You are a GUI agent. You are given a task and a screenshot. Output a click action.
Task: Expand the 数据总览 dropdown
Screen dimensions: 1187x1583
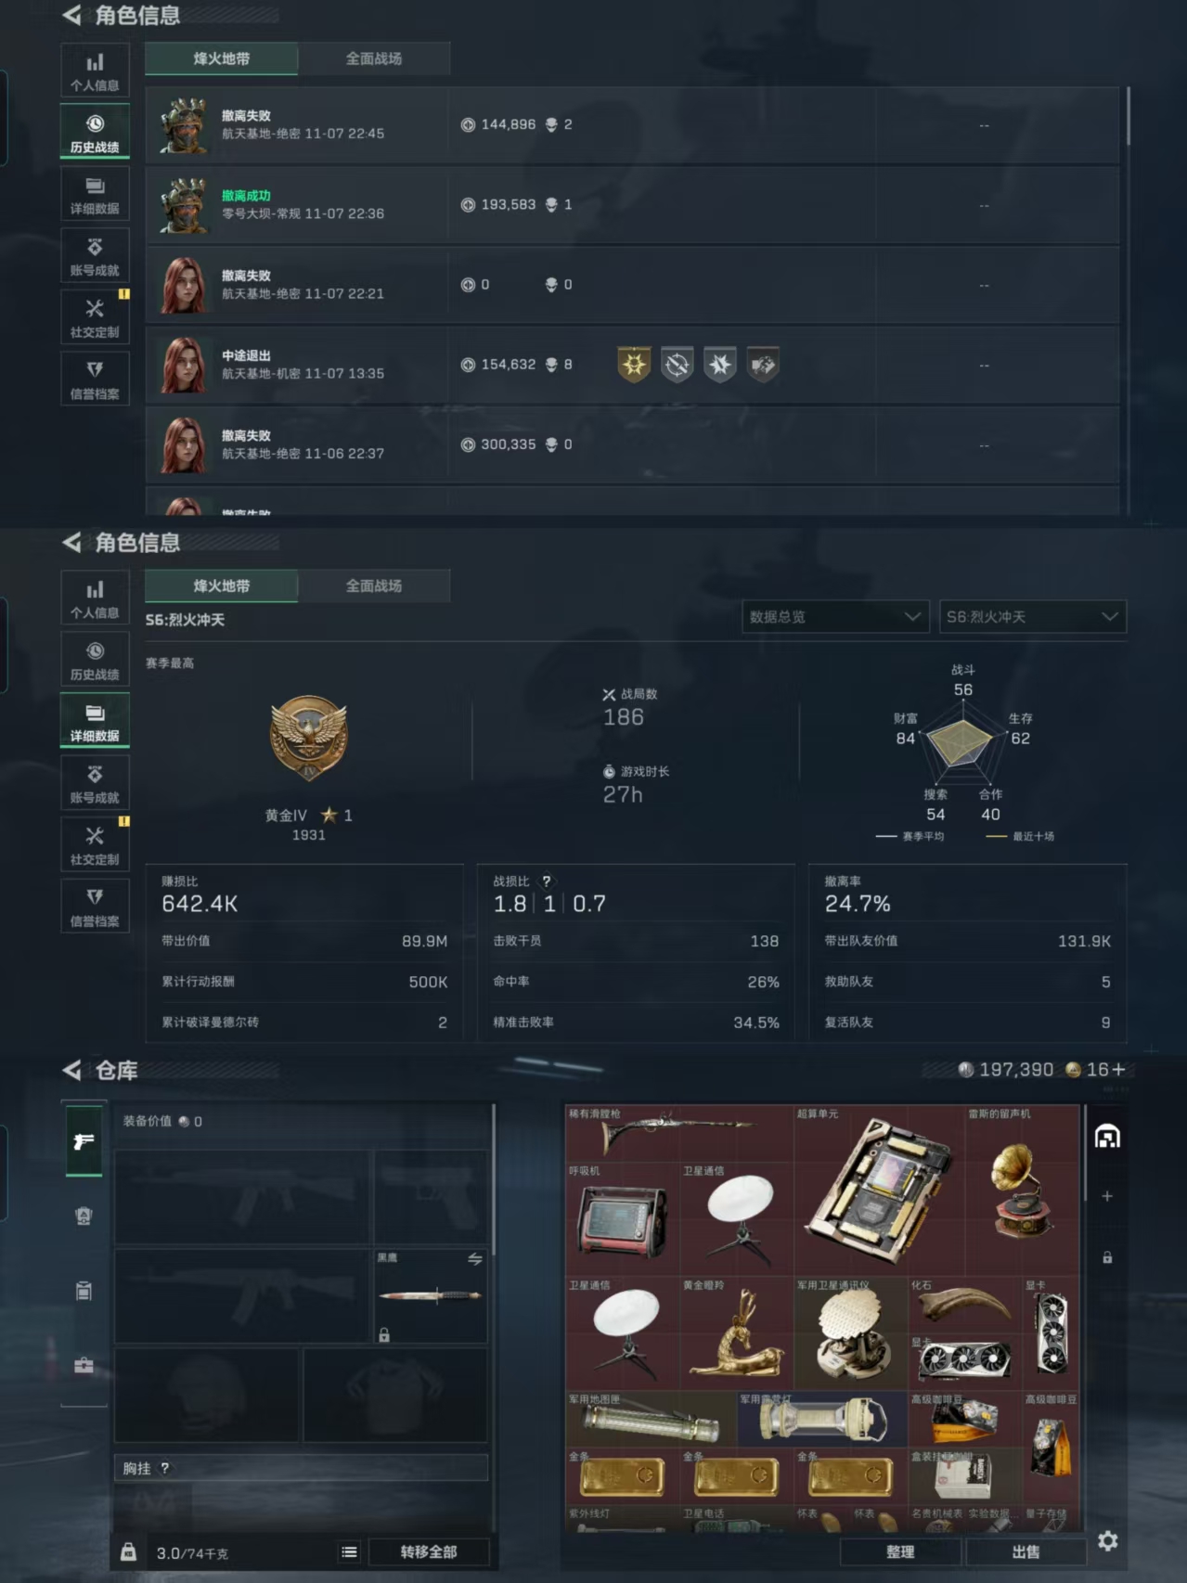click(835, 616)
